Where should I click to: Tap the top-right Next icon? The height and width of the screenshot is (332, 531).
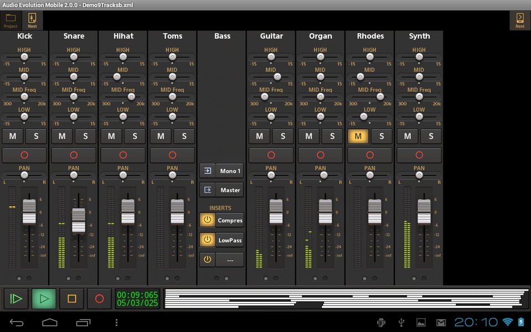pos(519,20)
